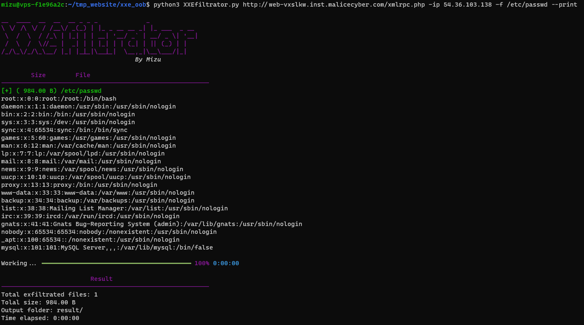Click the 'By Mizu' credit text
The image size is (584, 325).
coord(148,59)
